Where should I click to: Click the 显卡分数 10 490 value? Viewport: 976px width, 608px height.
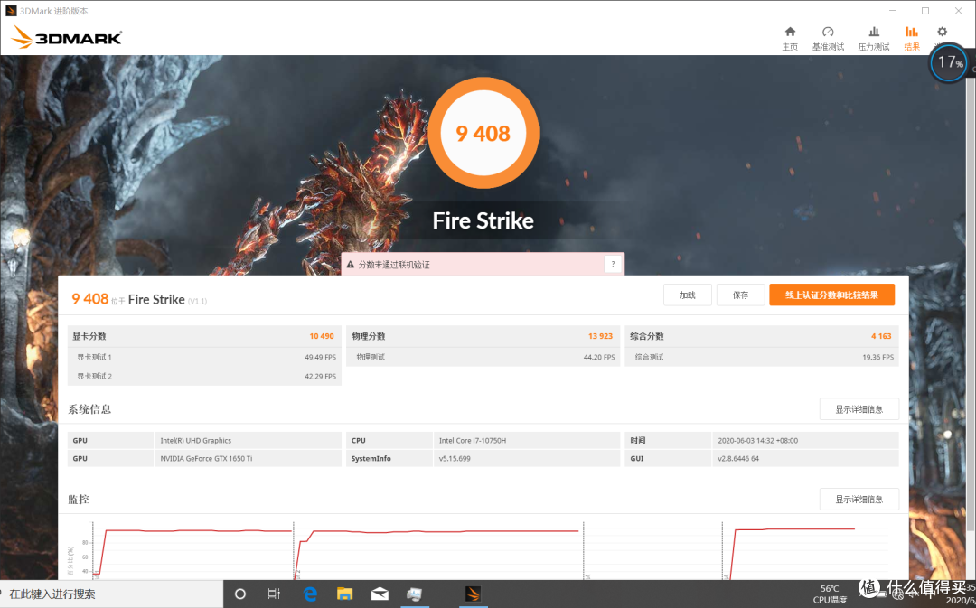322,336
